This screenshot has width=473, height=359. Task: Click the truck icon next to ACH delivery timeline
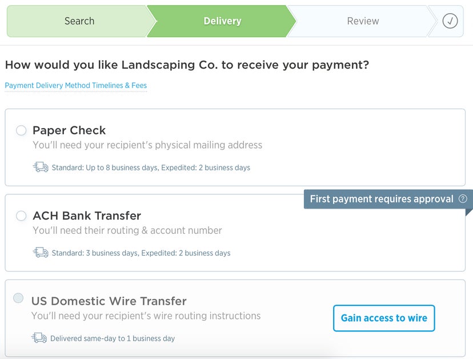click(x=40, y=252)
